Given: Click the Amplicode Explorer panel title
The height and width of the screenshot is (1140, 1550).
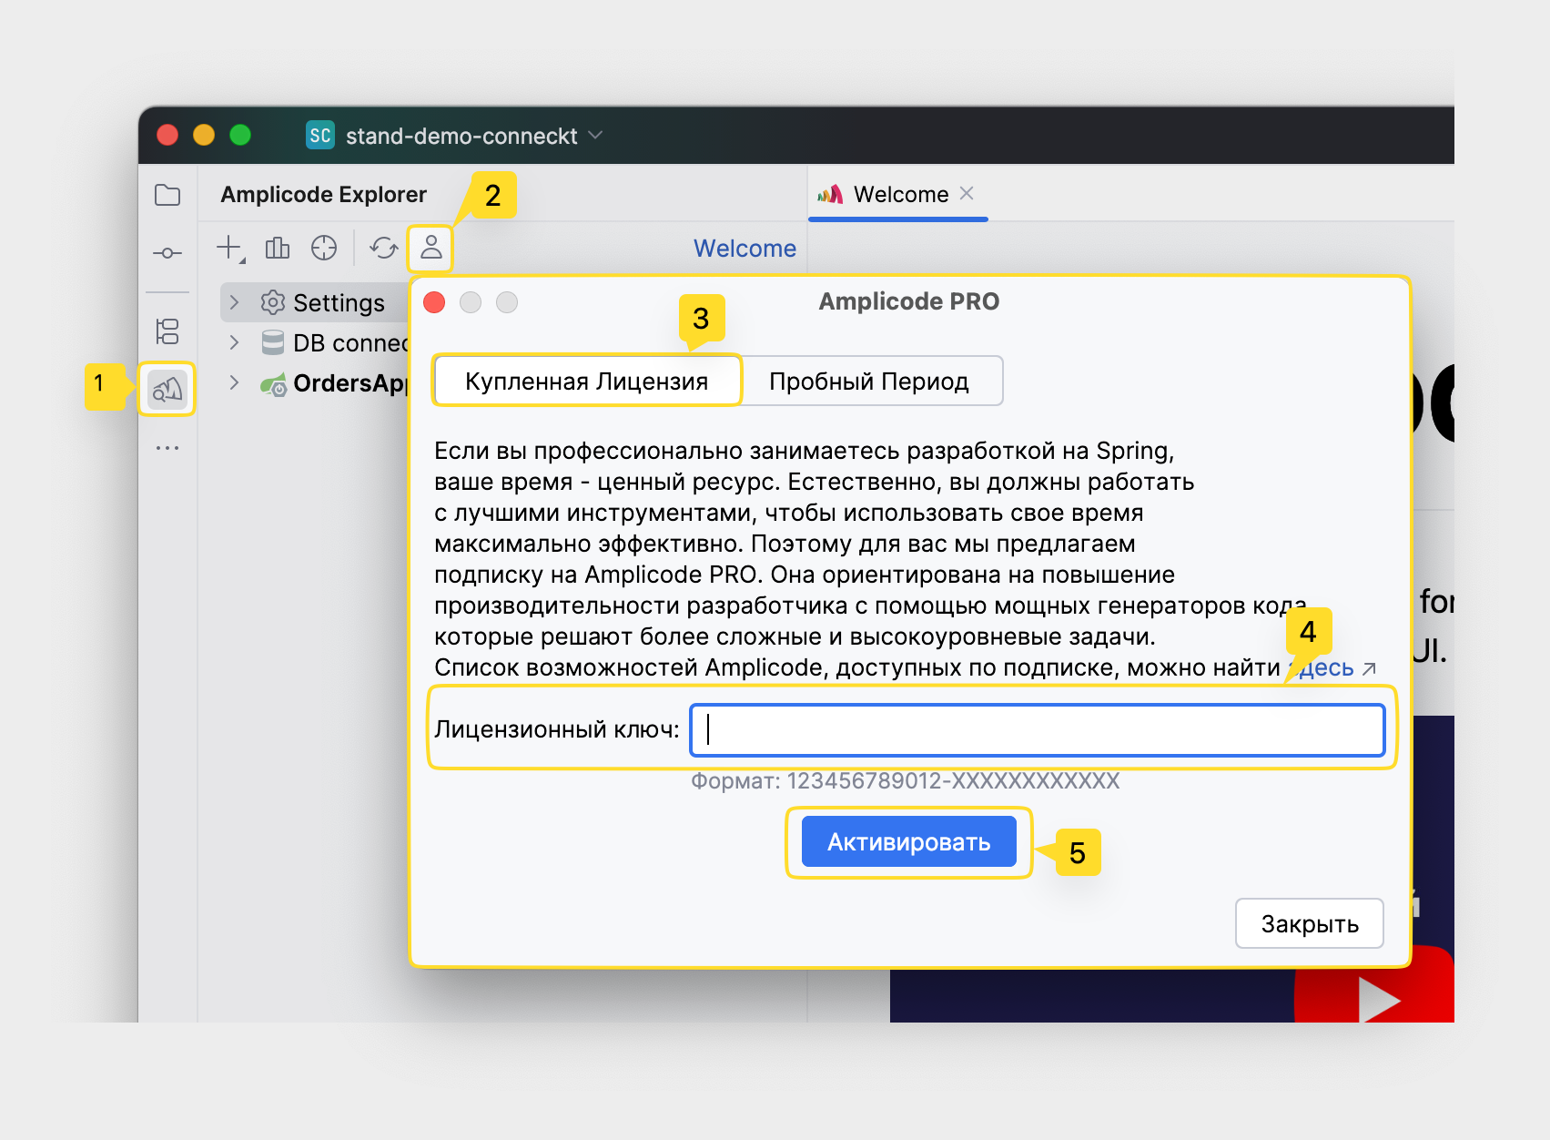Looking at the screenshot, I should pos(323,194).
